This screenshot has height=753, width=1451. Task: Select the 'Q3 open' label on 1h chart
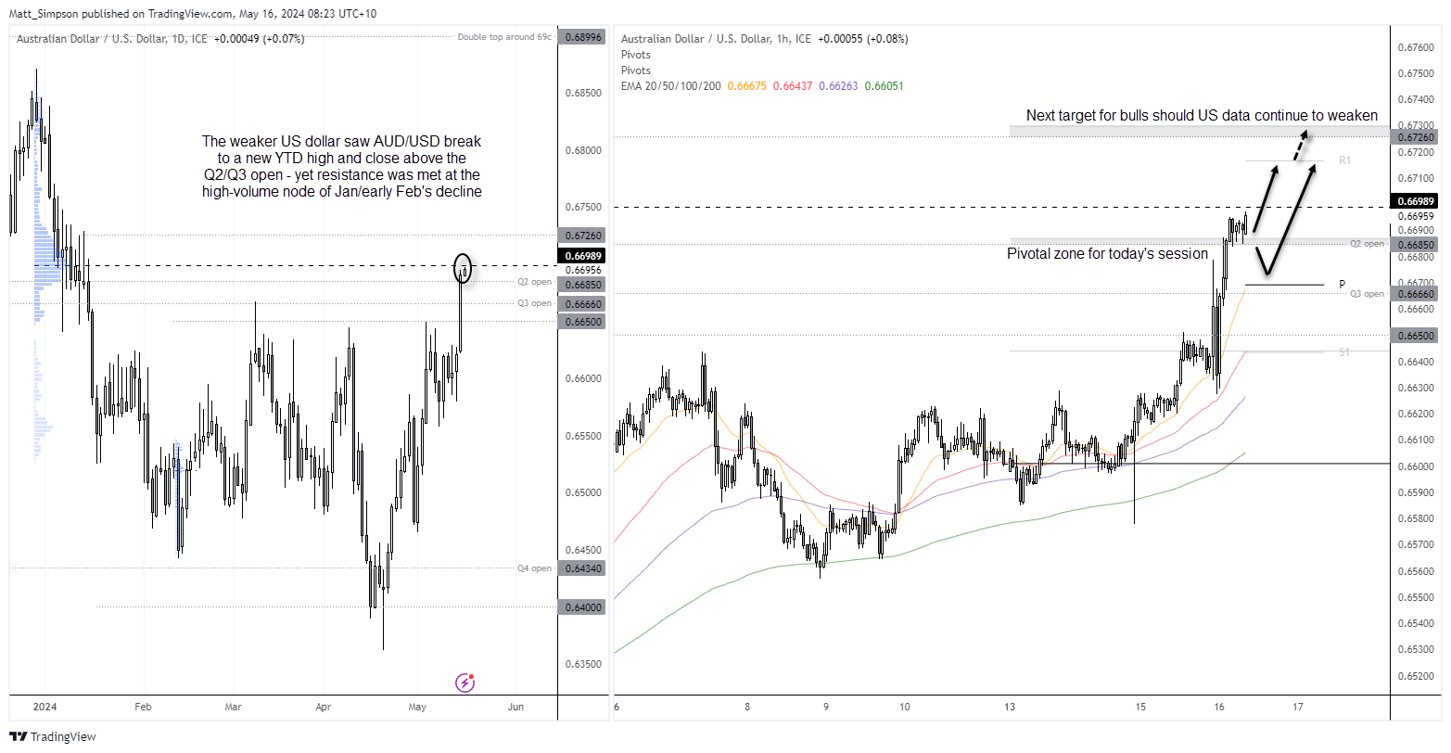coord(1368,293)
